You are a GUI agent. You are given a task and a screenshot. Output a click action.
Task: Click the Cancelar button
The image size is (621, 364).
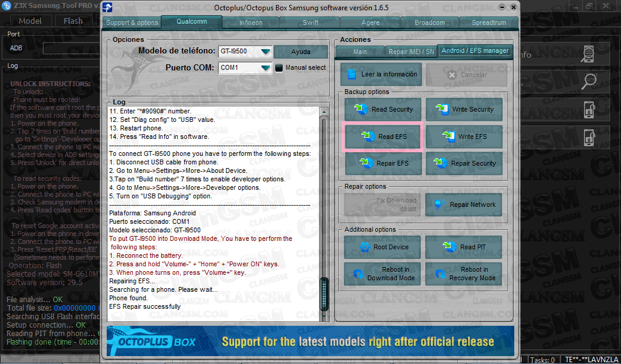click(466, 75)
